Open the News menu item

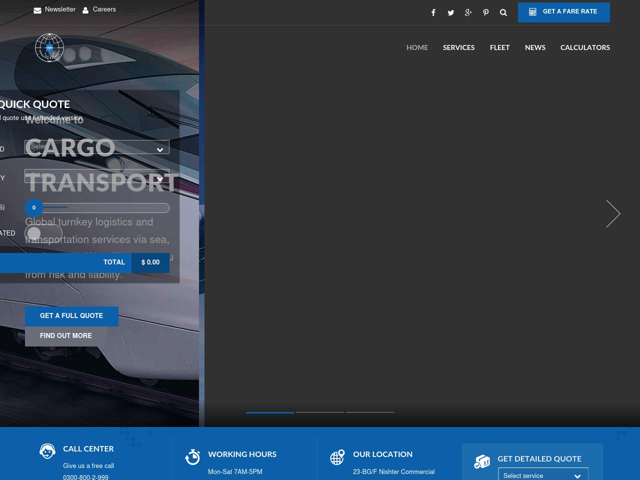[x=535, y=47]
